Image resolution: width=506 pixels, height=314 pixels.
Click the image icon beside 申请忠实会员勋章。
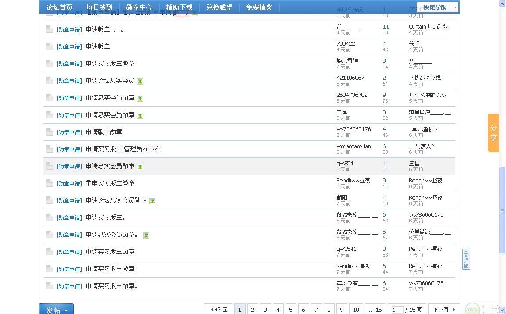[x=146, y=235]
